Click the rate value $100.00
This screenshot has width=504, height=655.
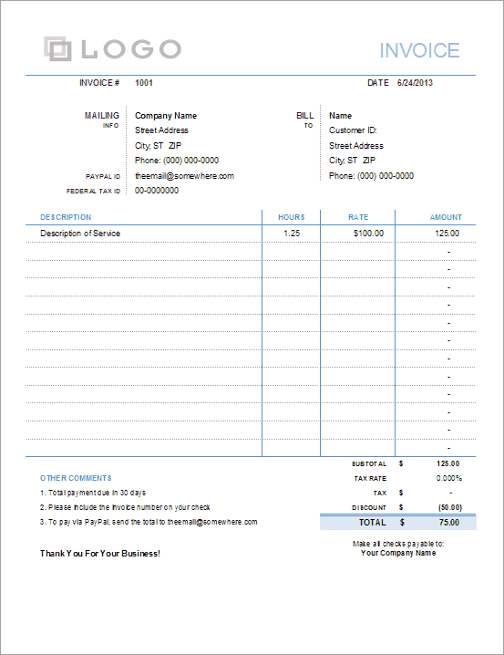368,234
